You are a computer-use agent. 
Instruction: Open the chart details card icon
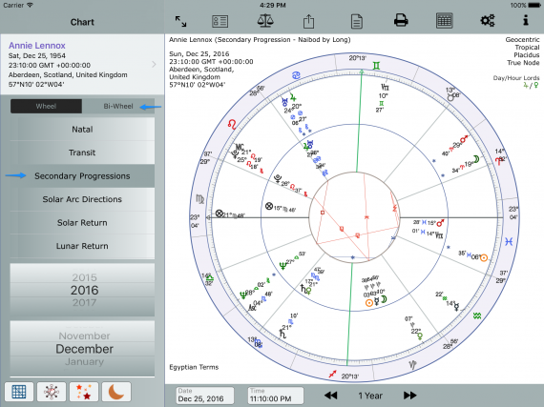220,22
